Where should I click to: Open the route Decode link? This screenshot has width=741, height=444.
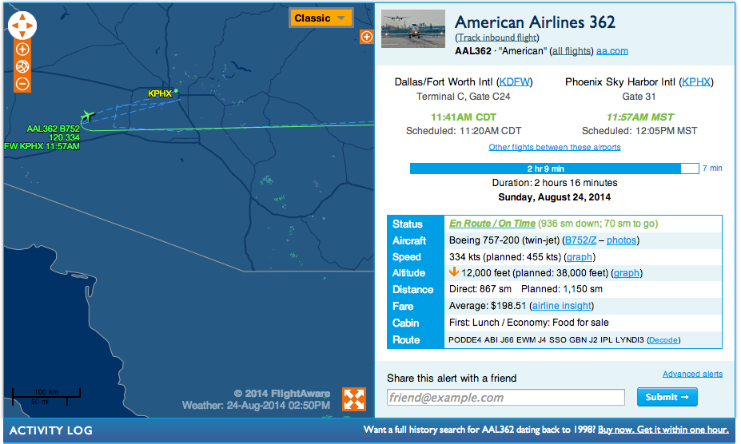[x=663, y=340]
